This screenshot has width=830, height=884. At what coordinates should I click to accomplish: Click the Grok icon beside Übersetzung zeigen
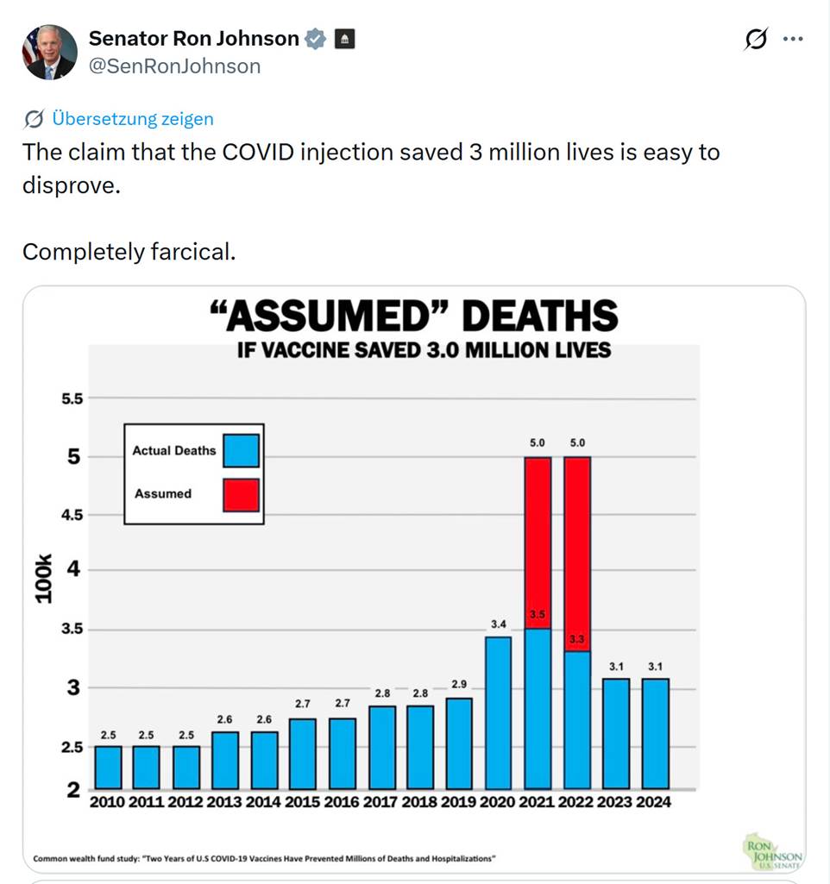(33, 119)
